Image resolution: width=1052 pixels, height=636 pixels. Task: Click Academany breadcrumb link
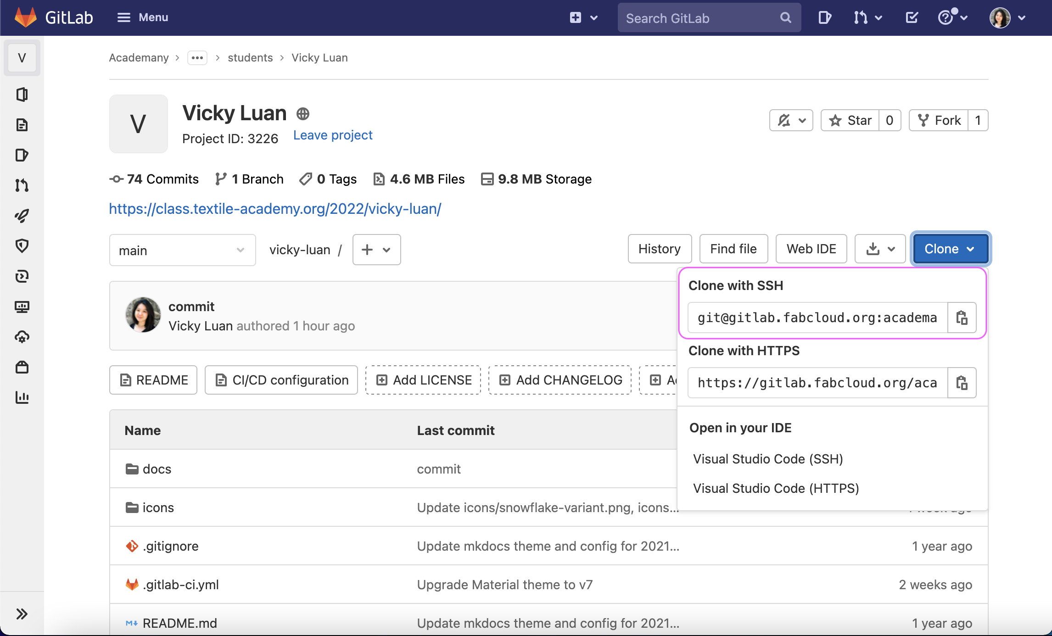[139, 58]
